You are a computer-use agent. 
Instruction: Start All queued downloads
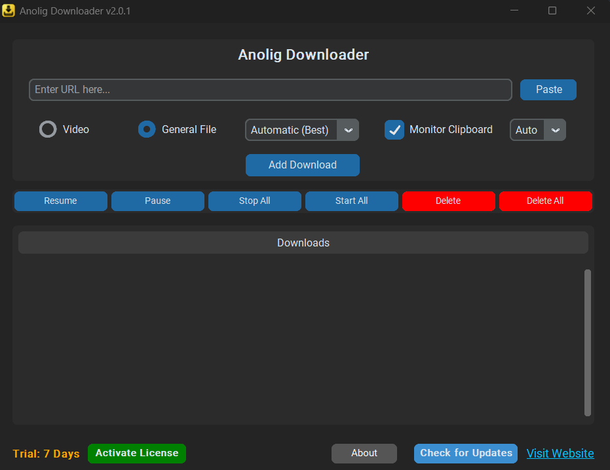(351, 201)
